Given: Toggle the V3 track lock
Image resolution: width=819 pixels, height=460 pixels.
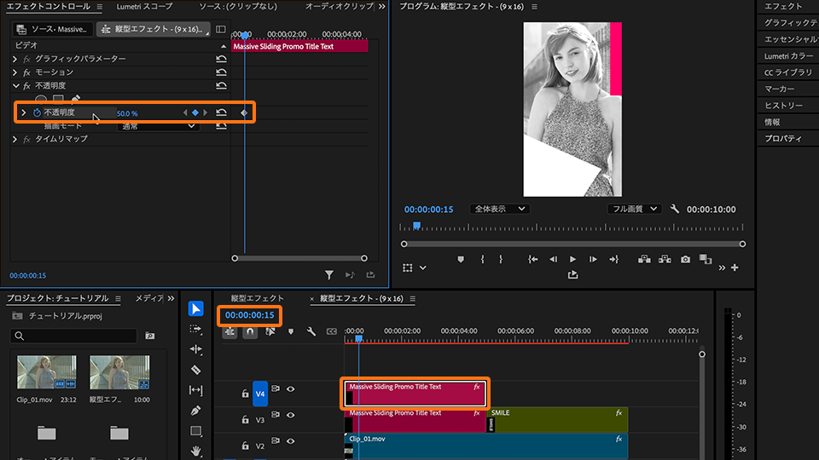Looking at the screenshot, I should pos(246,420).
